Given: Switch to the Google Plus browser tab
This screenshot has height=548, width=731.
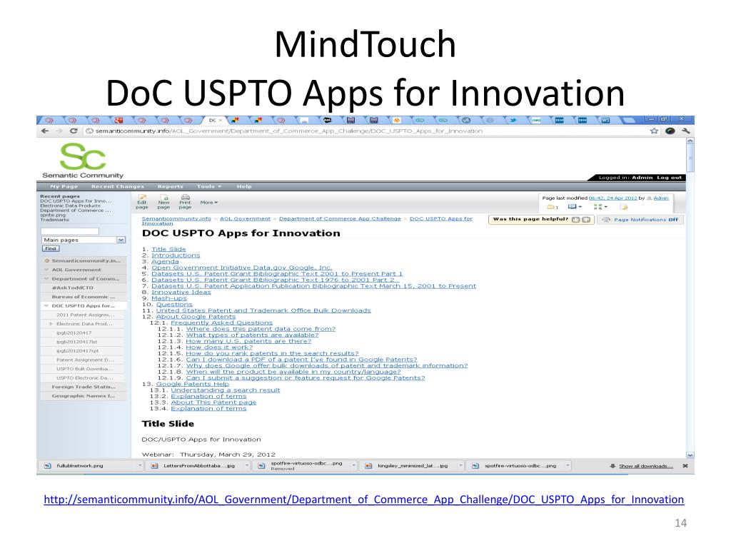Looking at the screenshot, I should click(x=119, y=120).
